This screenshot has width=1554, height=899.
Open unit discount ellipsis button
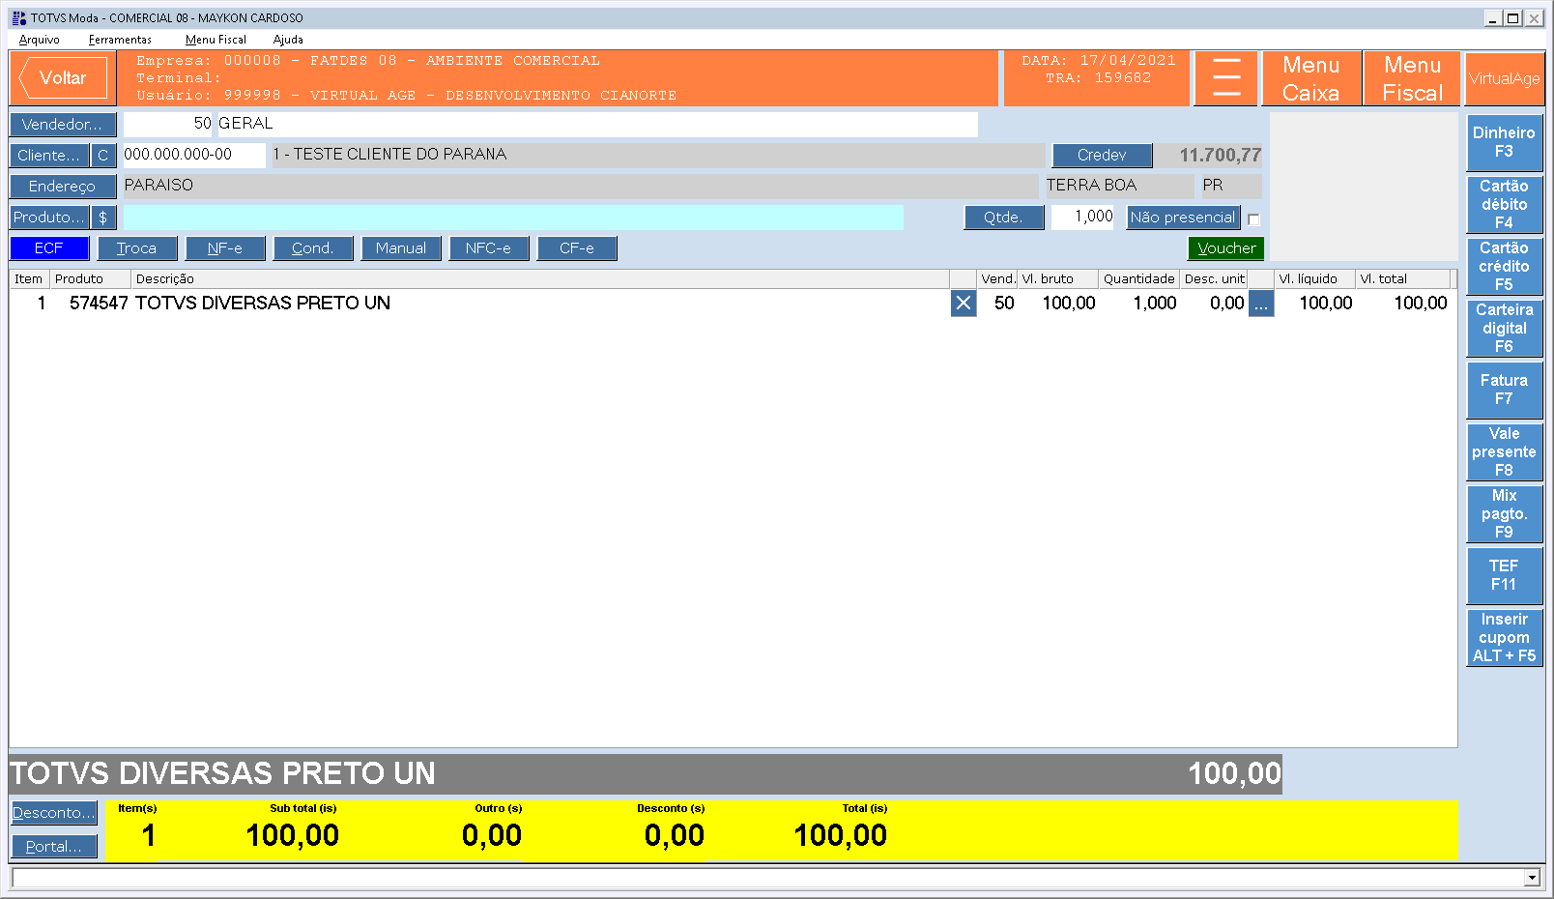(x=1261, y=304)
